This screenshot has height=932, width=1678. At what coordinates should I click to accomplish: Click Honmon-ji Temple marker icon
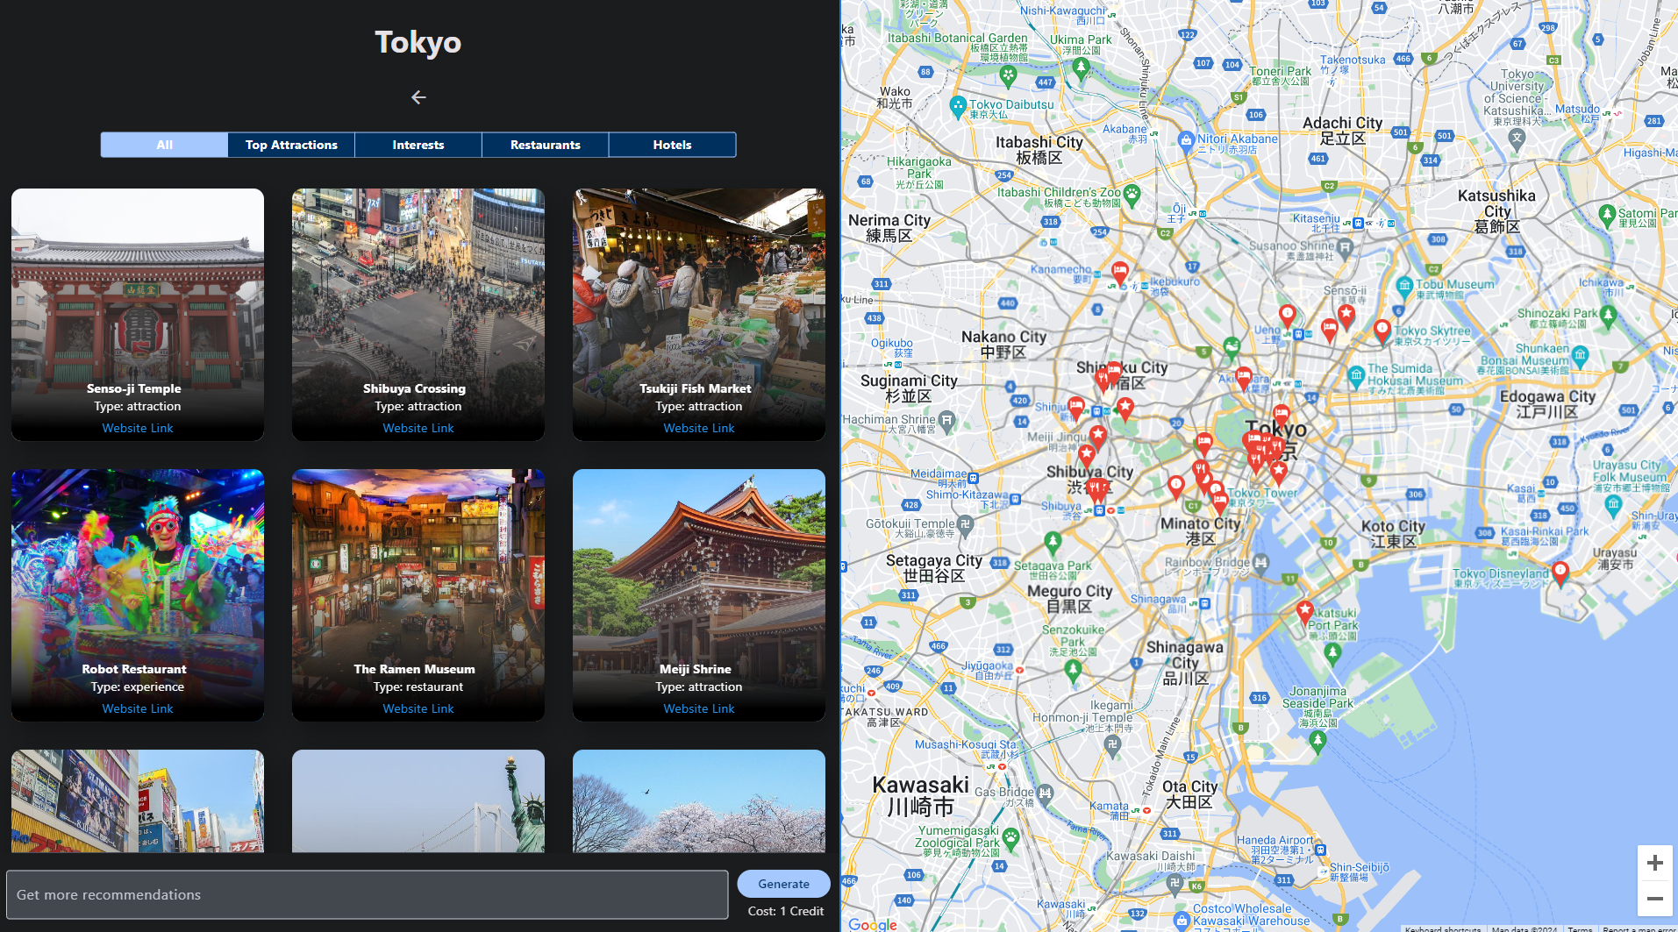point(1112,744)
